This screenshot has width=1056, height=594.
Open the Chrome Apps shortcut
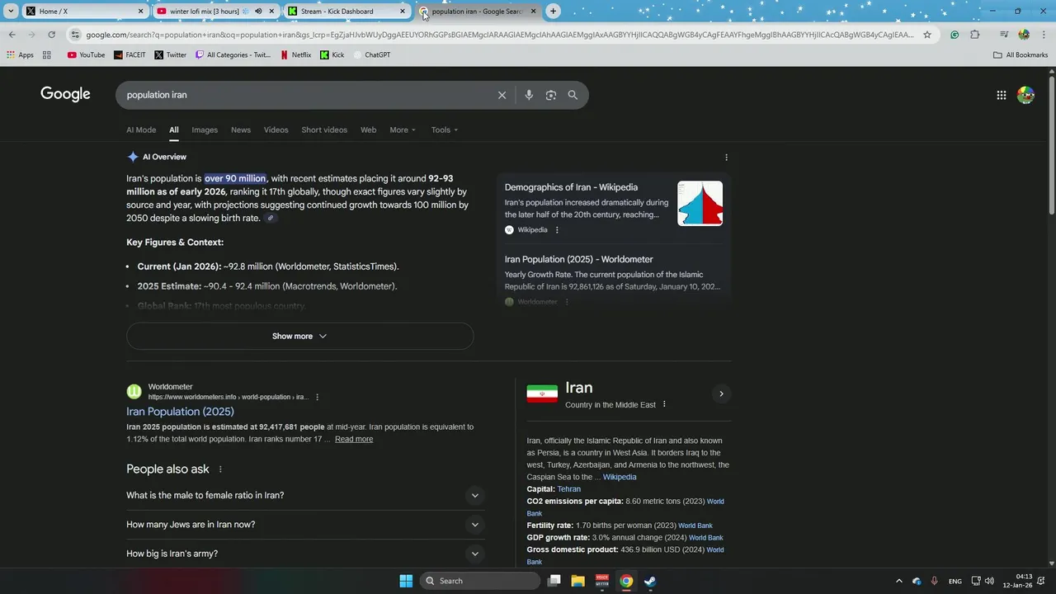click(x=21, y=55)
